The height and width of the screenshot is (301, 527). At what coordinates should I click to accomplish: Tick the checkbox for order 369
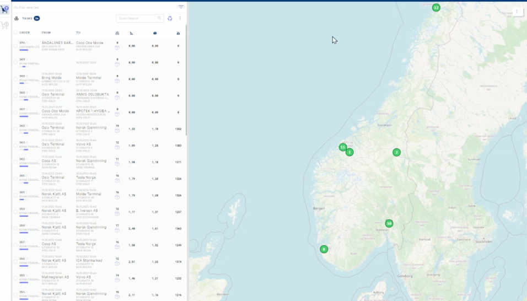pyautogui.click(x=15, y=62)
